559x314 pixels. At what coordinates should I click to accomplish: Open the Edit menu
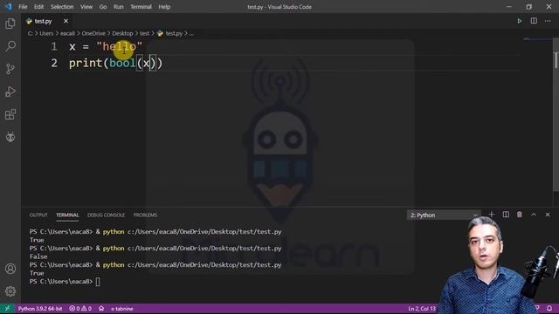[38, 7]
